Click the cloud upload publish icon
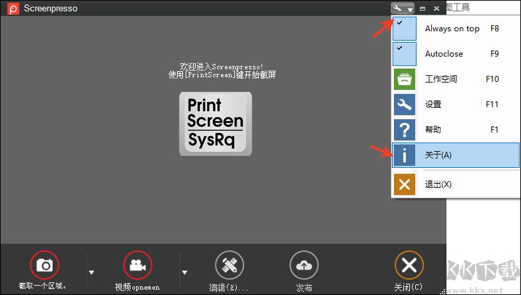 coord(303,265)
